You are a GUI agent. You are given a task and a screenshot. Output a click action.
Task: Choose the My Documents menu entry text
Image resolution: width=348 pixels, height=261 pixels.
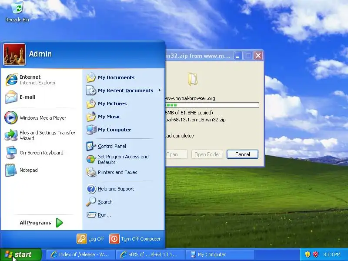point(116,77)
